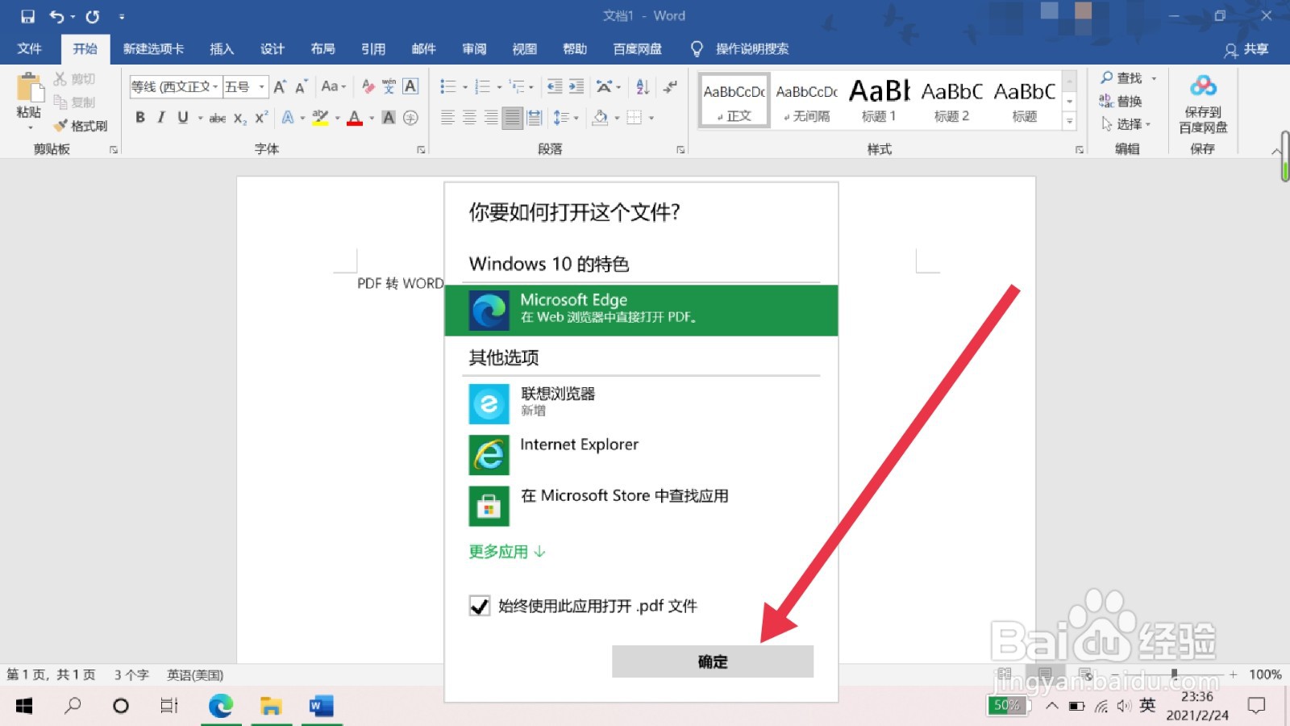The width and height of the screenshot is (1290, 726).
Task: Open the font name combo box
Action: [x=176, y=86]
